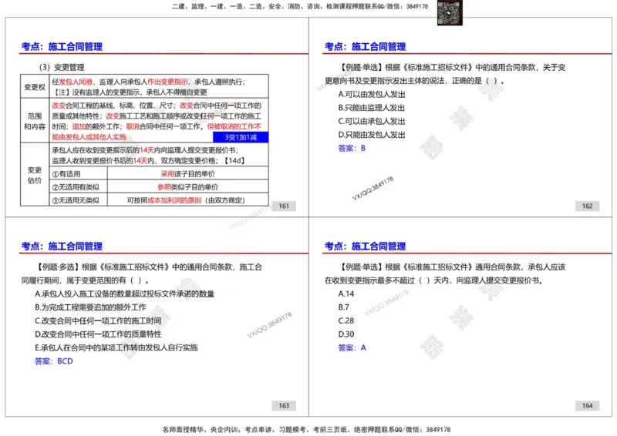Click the 变更权 table row header
This screenshot has height=436, width=617.
click(35, 87)
